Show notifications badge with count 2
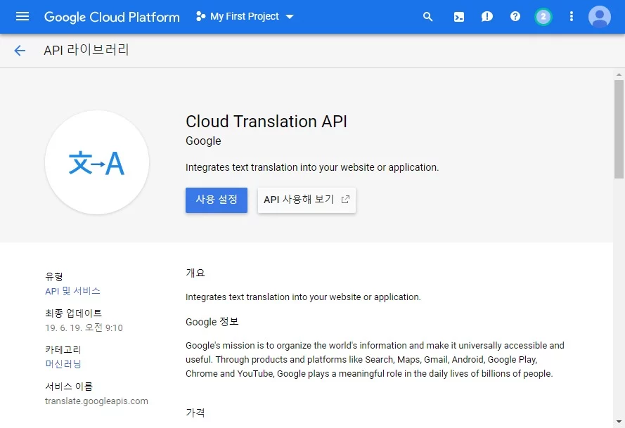This screenshot has height=428, width=625. (543, 17)
